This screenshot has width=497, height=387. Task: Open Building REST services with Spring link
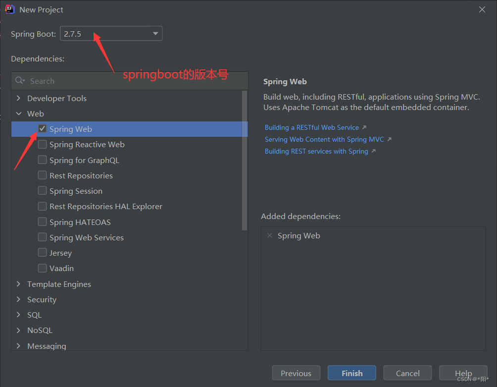click(x=316, y=151)
